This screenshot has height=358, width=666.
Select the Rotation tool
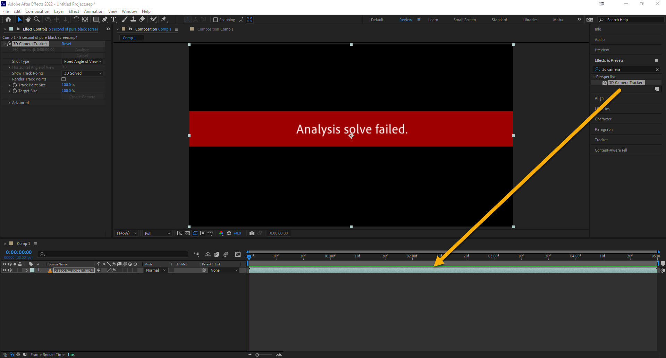pos(76,19)
